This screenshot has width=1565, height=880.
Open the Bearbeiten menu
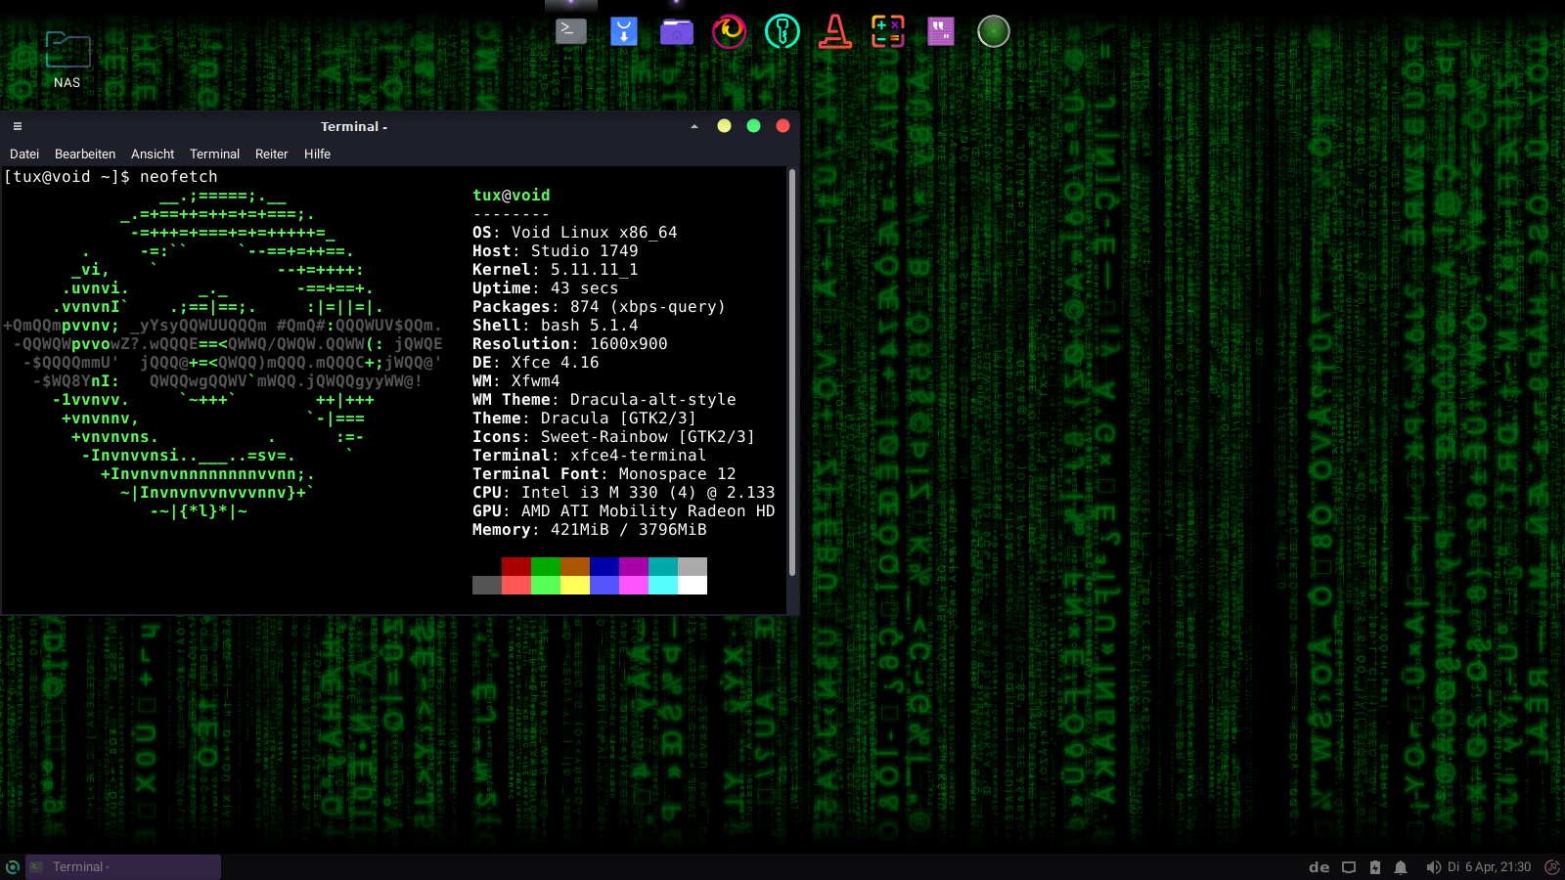tap(85, 154)
